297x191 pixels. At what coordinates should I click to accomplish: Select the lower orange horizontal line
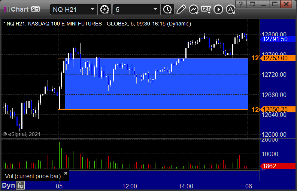pos(153,109)
